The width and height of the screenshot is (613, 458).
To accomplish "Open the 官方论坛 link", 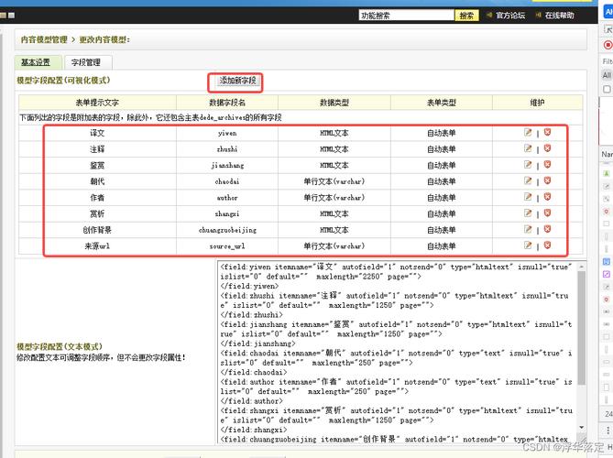I will coord(510,16).
